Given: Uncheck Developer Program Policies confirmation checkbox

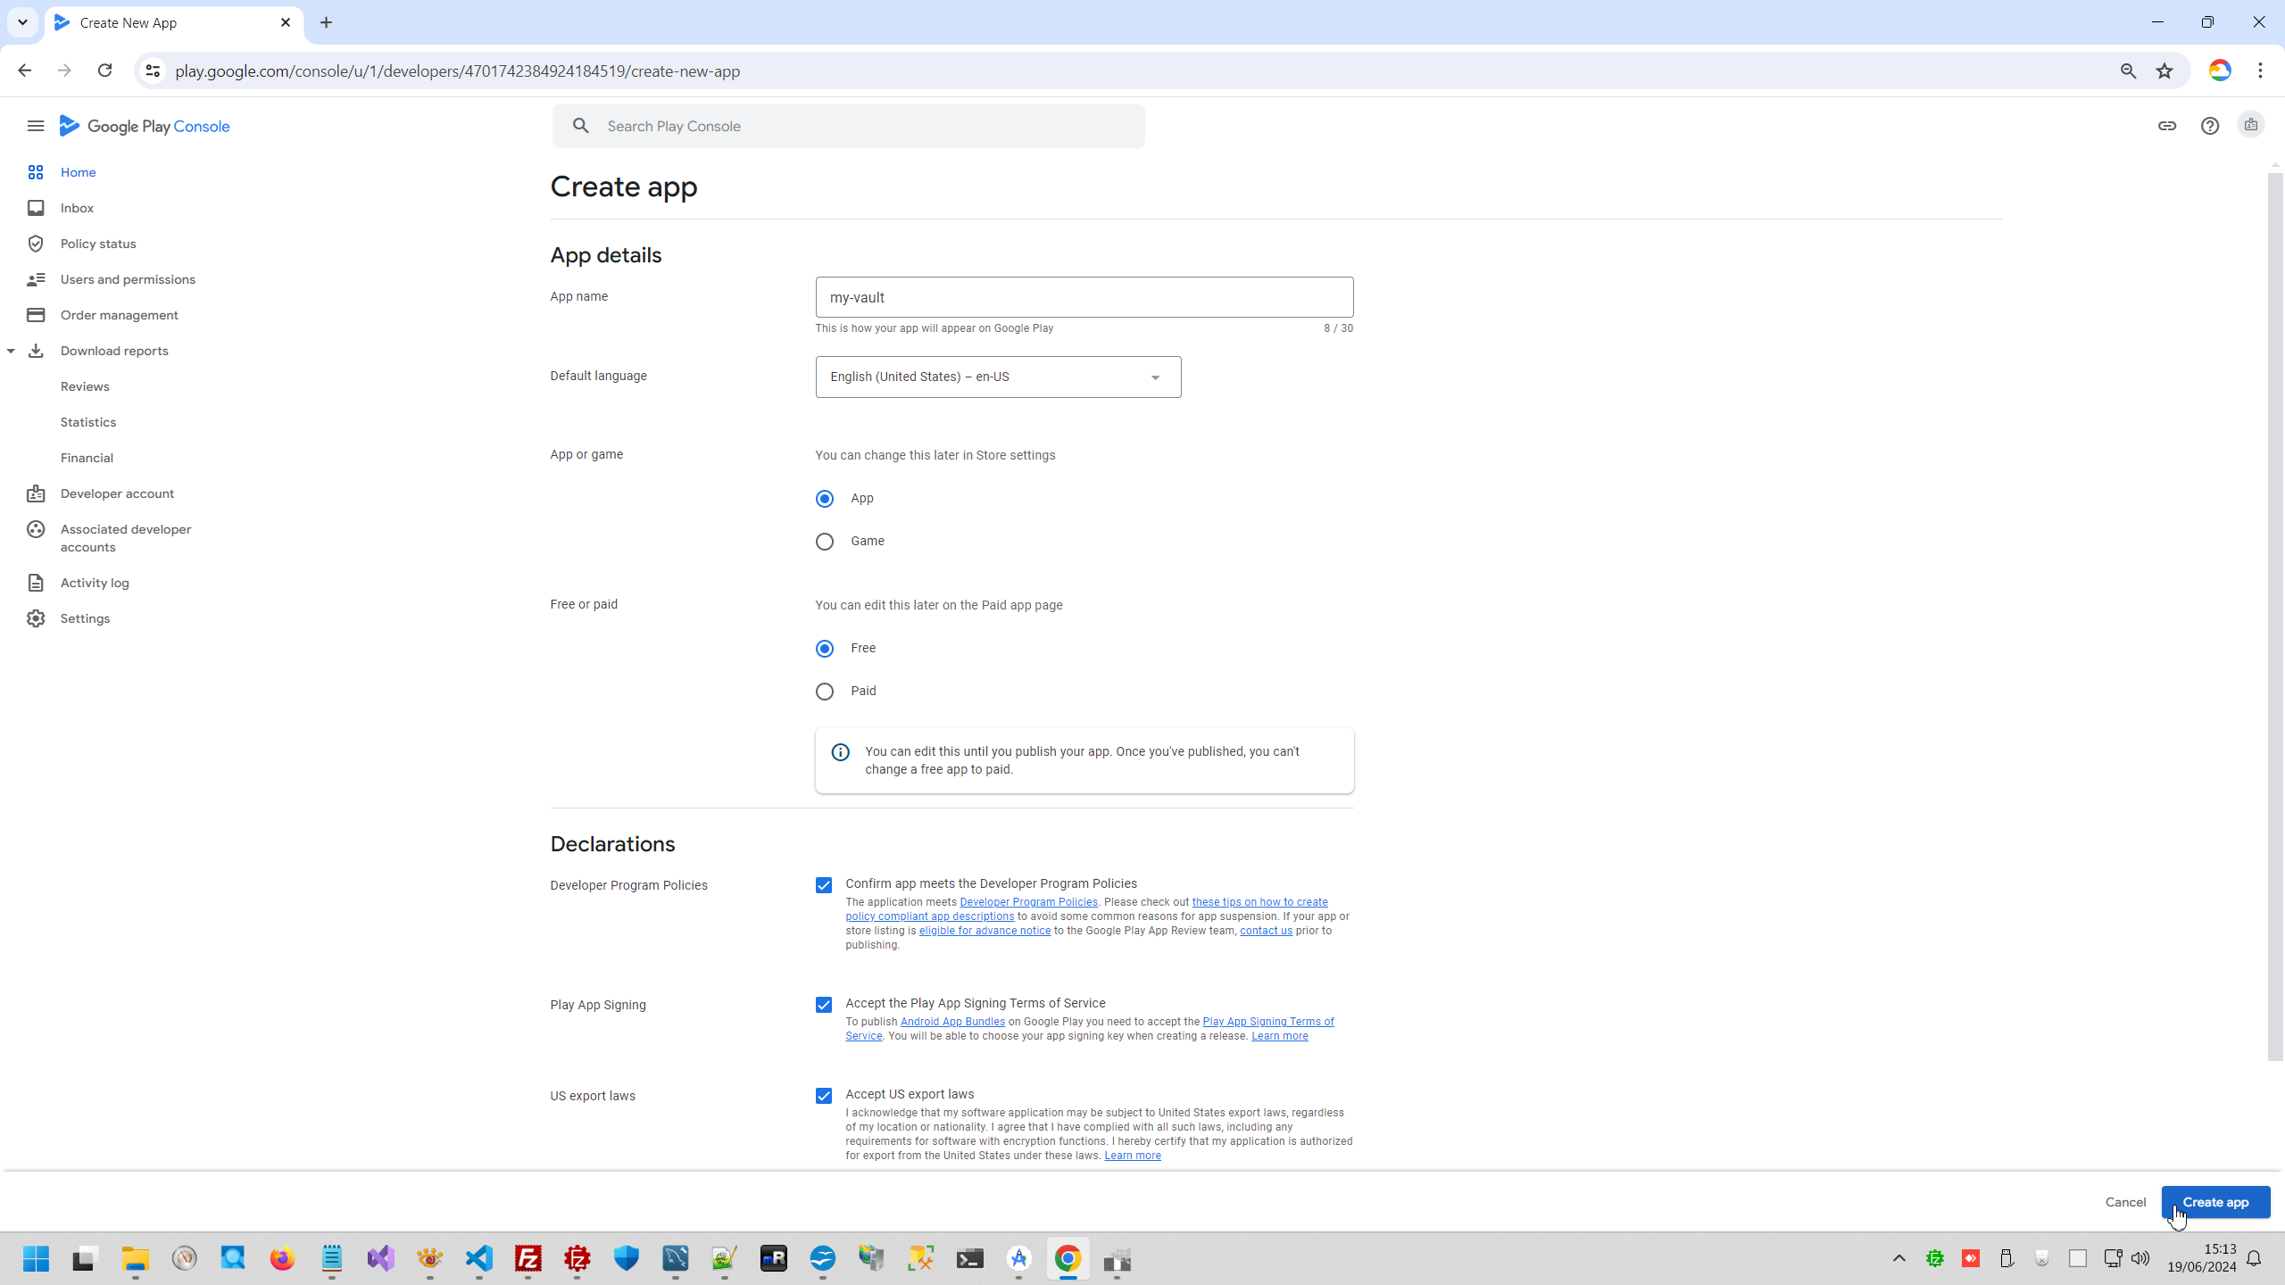Looking at the screenshot, I should (824, 885).
